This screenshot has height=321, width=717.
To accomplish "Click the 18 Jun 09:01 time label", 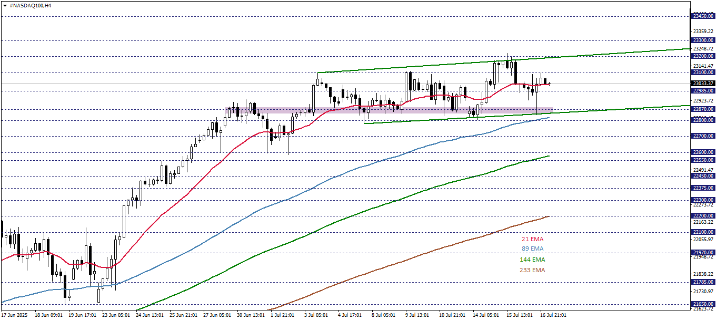I will [x=49, y=315].
